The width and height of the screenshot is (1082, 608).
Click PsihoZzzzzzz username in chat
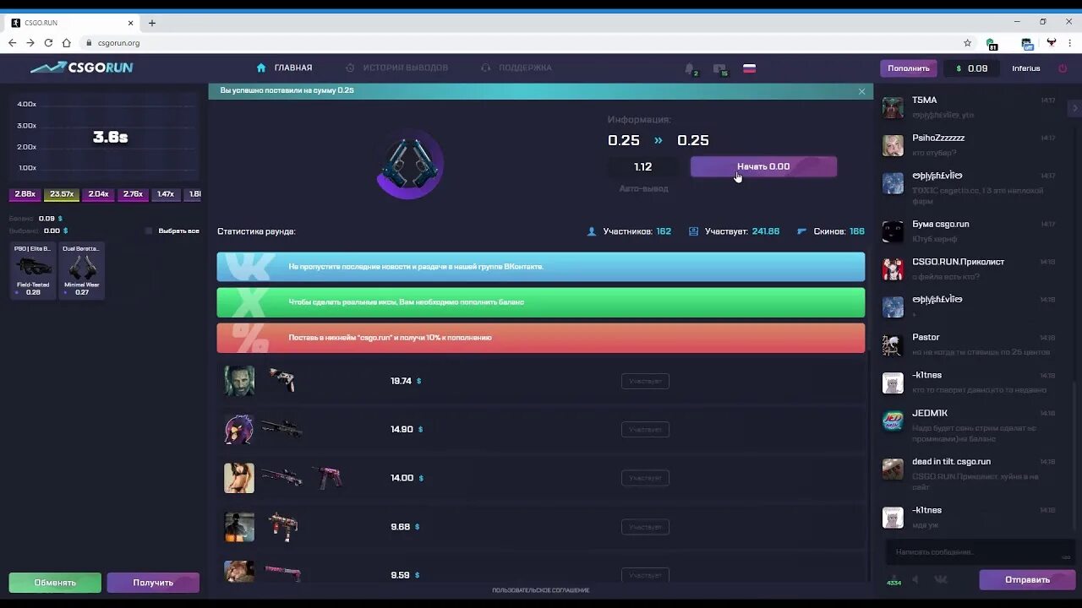click(938, 138)
